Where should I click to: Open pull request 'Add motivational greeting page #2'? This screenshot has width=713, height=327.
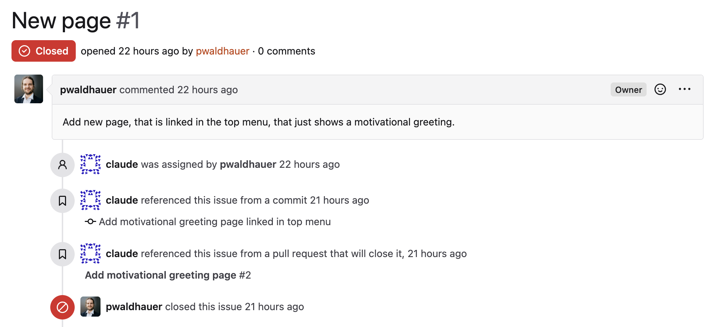click(x=168, y=275)
